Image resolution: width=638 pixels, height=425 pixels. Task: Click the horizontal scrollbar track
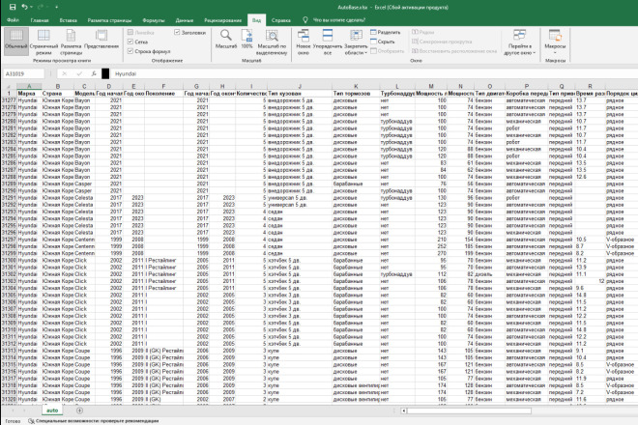469,411
